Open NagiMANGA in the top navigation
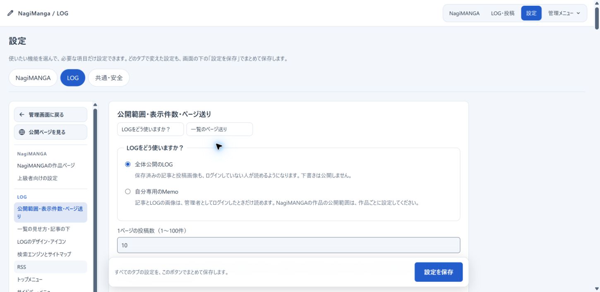 coord(464,13)
